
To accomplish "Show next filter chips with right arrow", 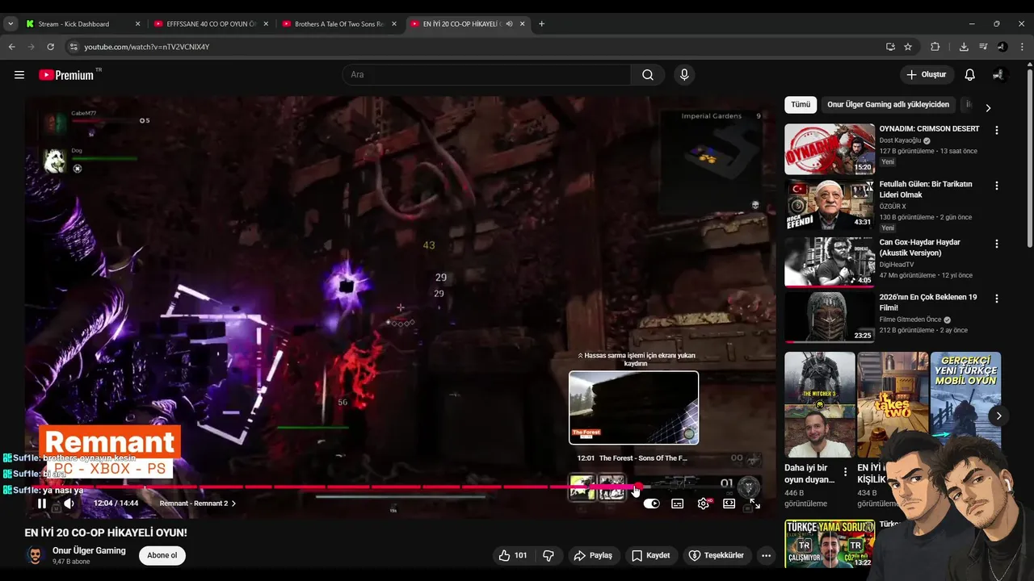I will [987, 108].
